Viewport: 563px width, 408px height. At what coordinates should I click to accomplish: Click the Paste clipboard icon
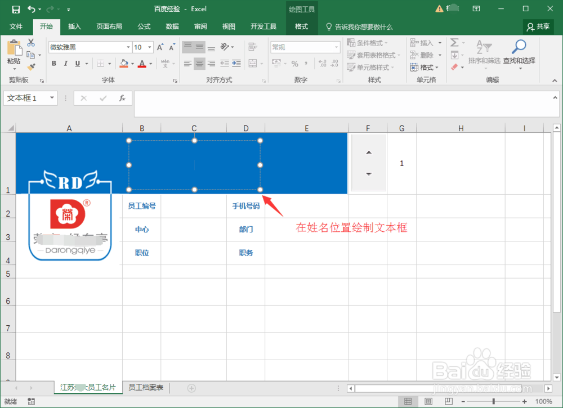(x=15, y=48)
